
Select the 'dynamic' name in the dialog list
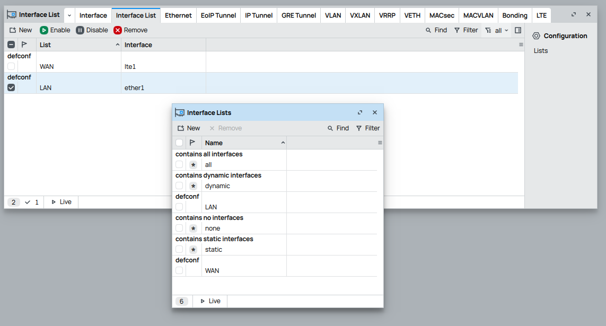click(217, 186)
